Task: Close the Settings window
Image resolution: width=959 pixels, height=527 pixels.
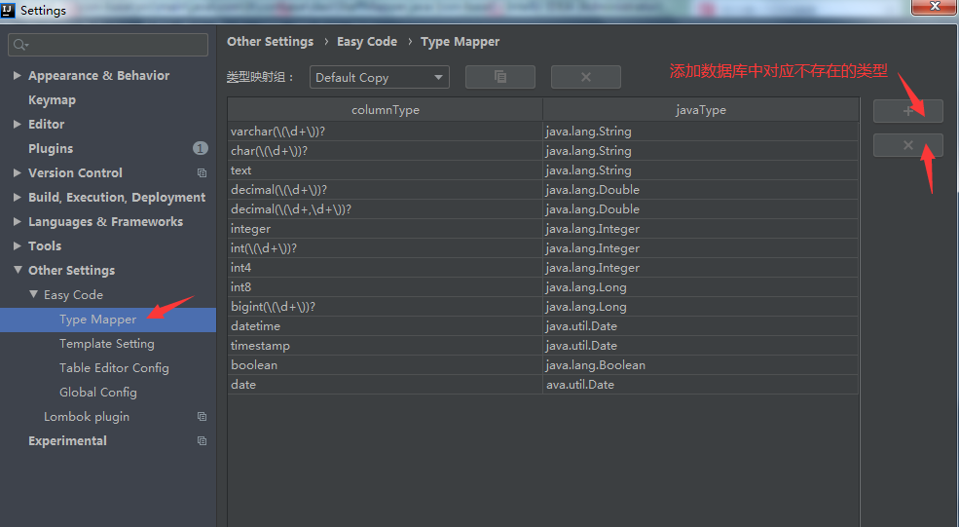Action: pyautogui.click(x=935, y=7)
